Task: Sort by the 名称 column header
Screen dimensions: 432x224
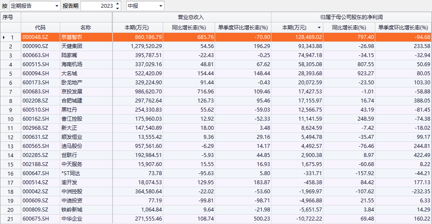Action: (x=85, y=28)
